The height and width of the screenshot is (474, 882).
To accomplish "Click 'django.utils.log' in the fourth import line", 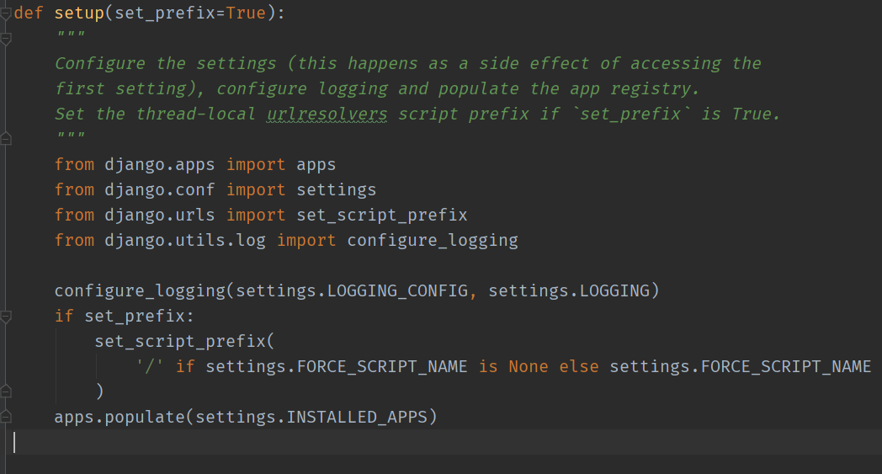I will click(x=185, y=241).
